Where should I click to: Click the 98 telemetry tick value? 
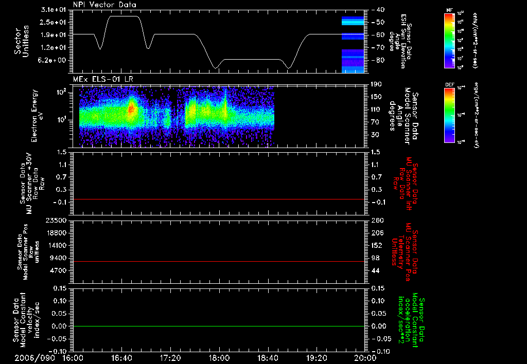(x=375, y=258)
